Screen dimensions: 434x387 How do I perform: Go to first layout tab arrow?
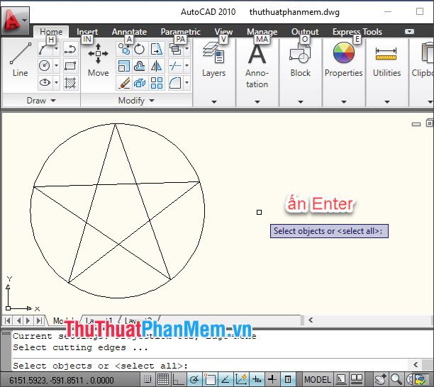[x=8, y=320]
